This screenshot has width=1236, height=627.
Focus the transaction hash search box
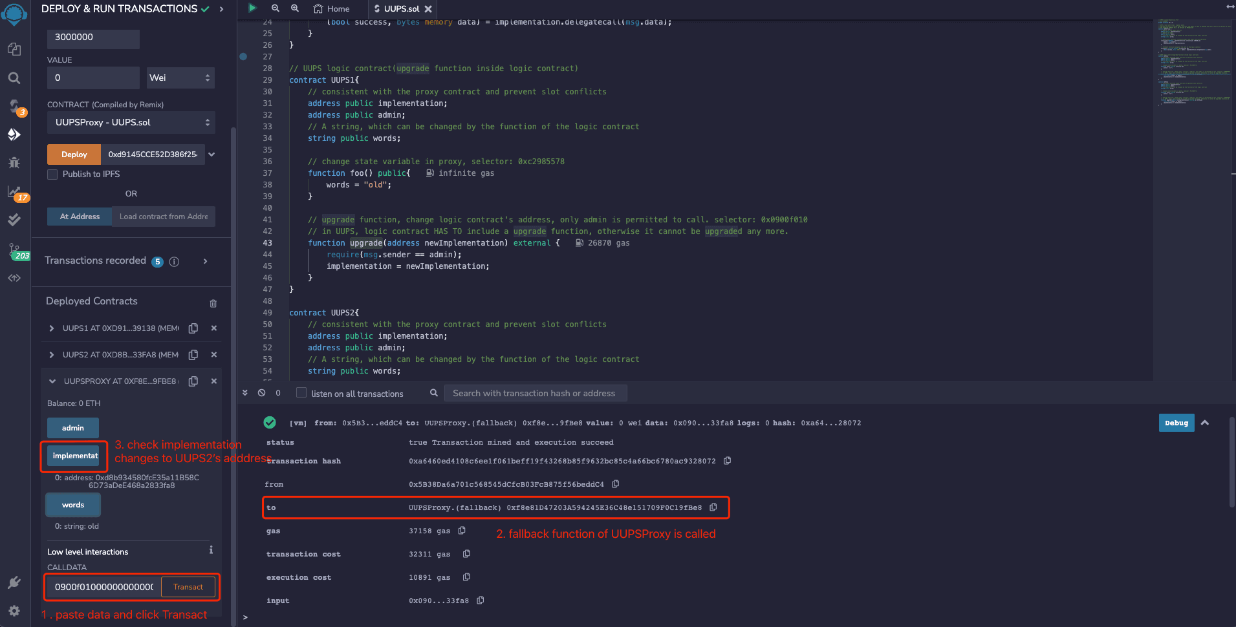pyautogui.click(x=536, y=393)
